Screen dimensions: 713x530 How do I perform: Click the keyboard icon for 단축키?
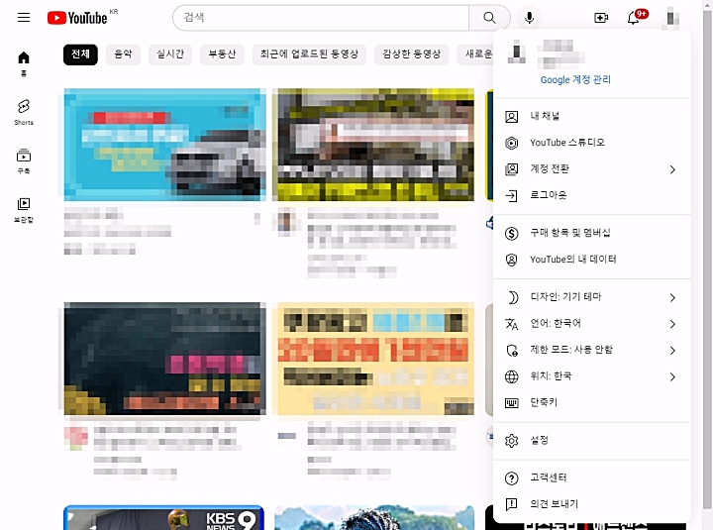(x=512, y=403)
